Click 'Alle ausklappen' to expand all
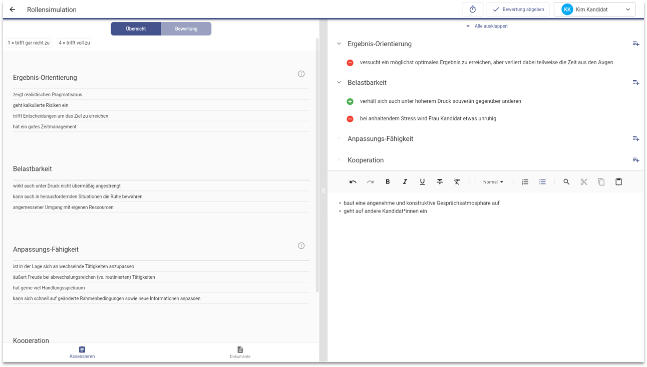Image resolution: width=647 pixels, height=367 pixels. 487,26
